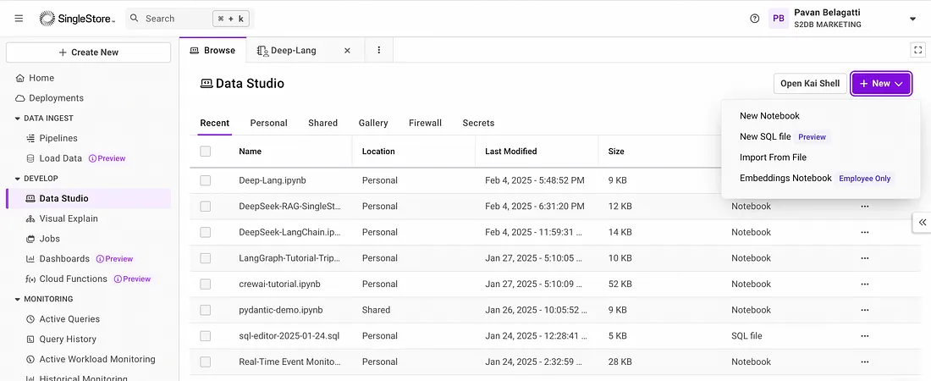
Task: Select Data Studio in the sidebar
Action: click(89, 198)
